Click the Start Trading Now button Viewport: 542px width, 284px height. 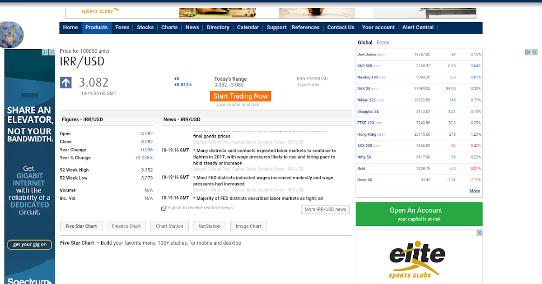pos(240,96)
